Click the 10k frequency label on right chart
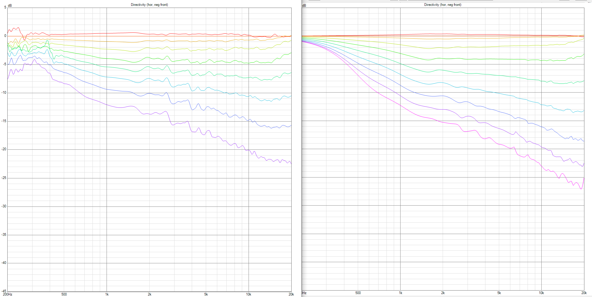 541,293
